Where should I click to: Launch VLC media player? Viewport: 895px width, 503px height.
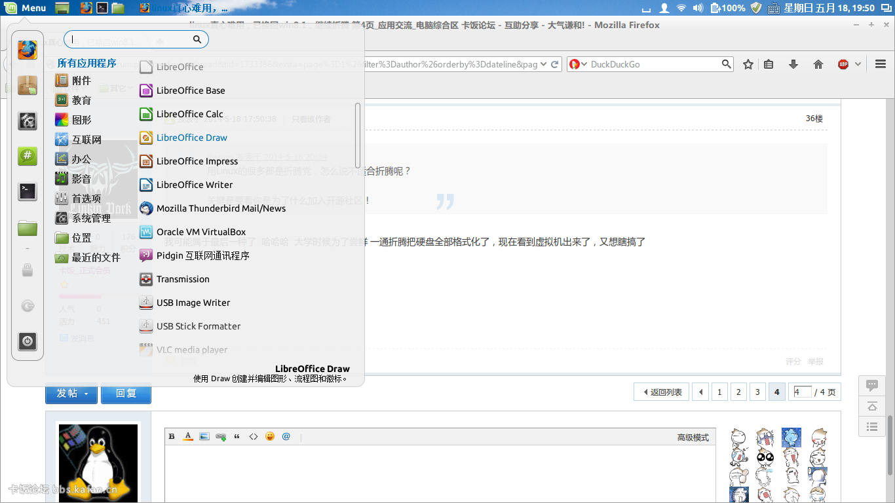pos(192,350)
